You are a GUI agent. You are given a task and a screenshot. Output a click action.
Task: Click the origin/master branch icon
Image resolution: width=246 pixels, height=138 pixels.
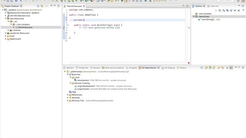point(76,89)
